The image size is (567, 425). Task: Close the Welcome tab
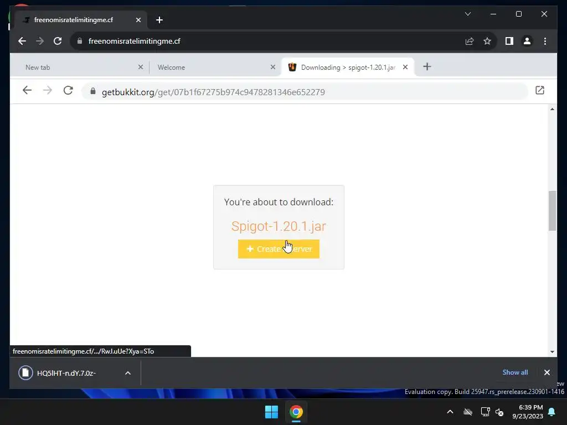272,67
